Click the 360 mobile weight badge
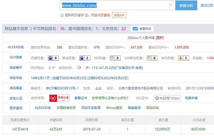This screenshot has height=136, width=214. [x=152, y=58]
